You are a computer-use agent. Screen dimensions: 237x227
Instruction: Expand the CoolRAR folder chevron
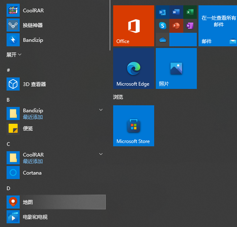[x=101, y=154]
